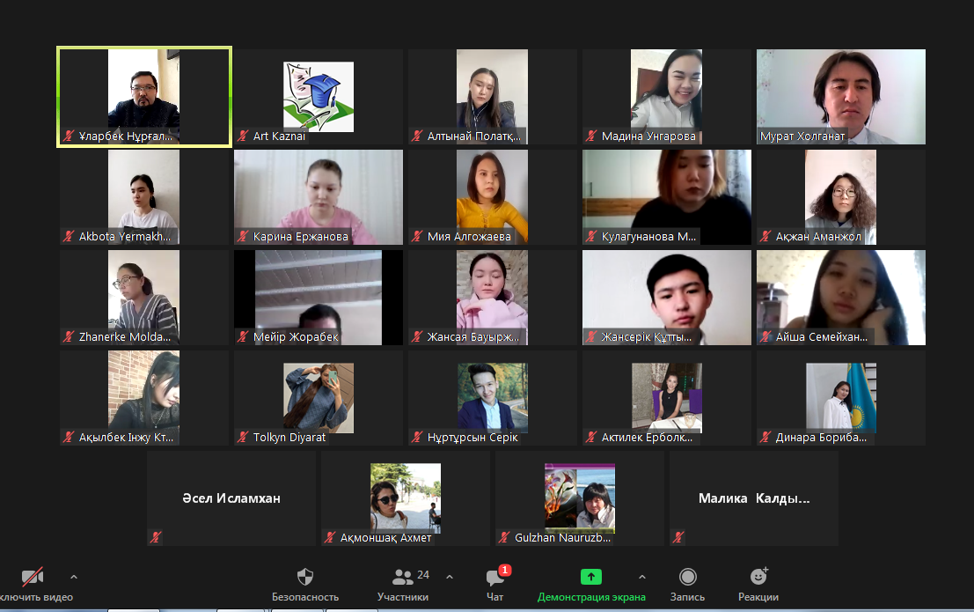Screen dimensions: 974x612
Task: Click the Нұртұрсын Серік name label
Action: pos(472,438)
